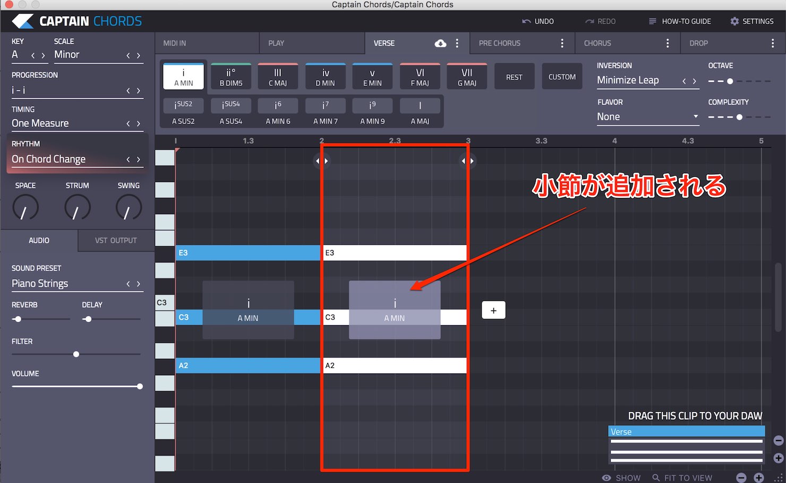
Task: Click previous arrow for Sound Preset
Action: (x=128, y=284)
